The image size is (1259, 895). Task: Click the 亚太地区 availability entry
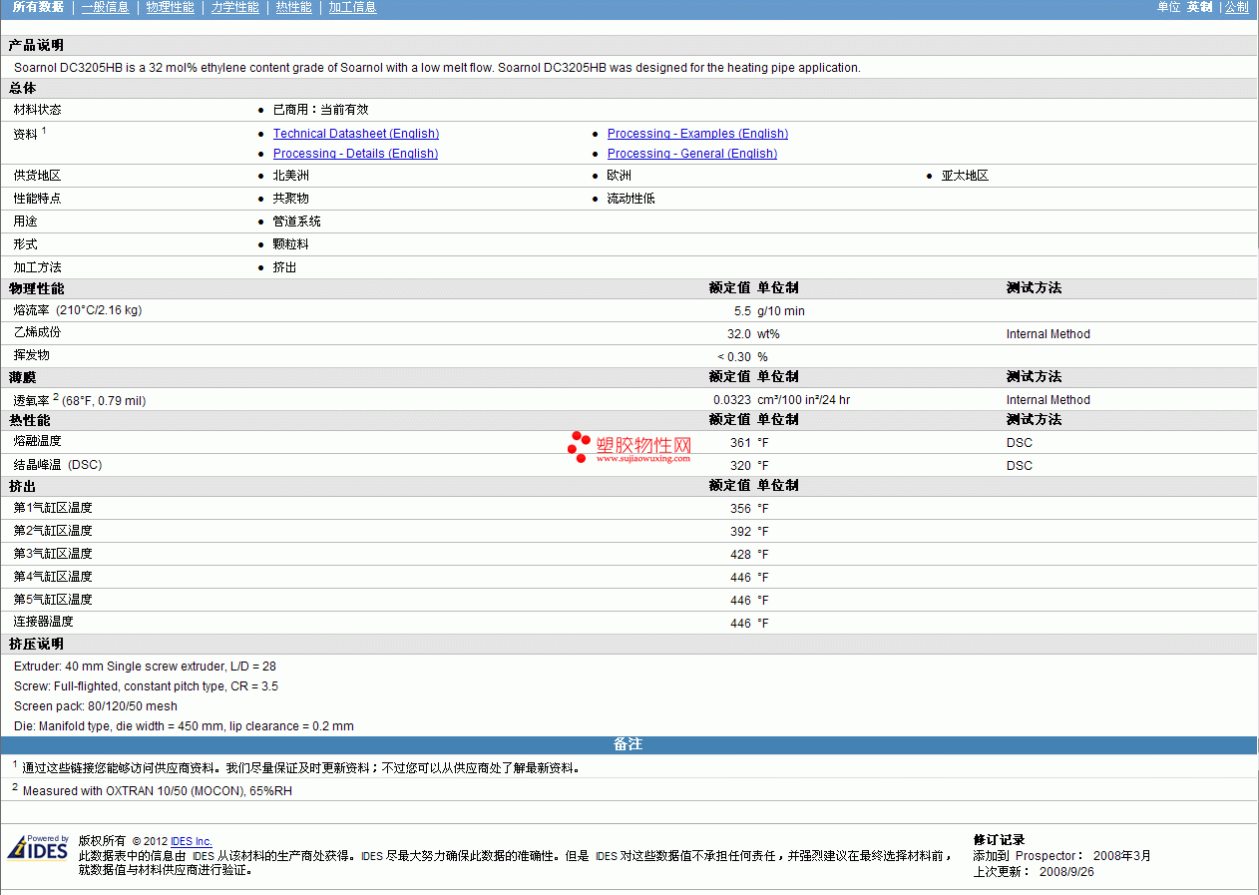(x=965, y=176)
